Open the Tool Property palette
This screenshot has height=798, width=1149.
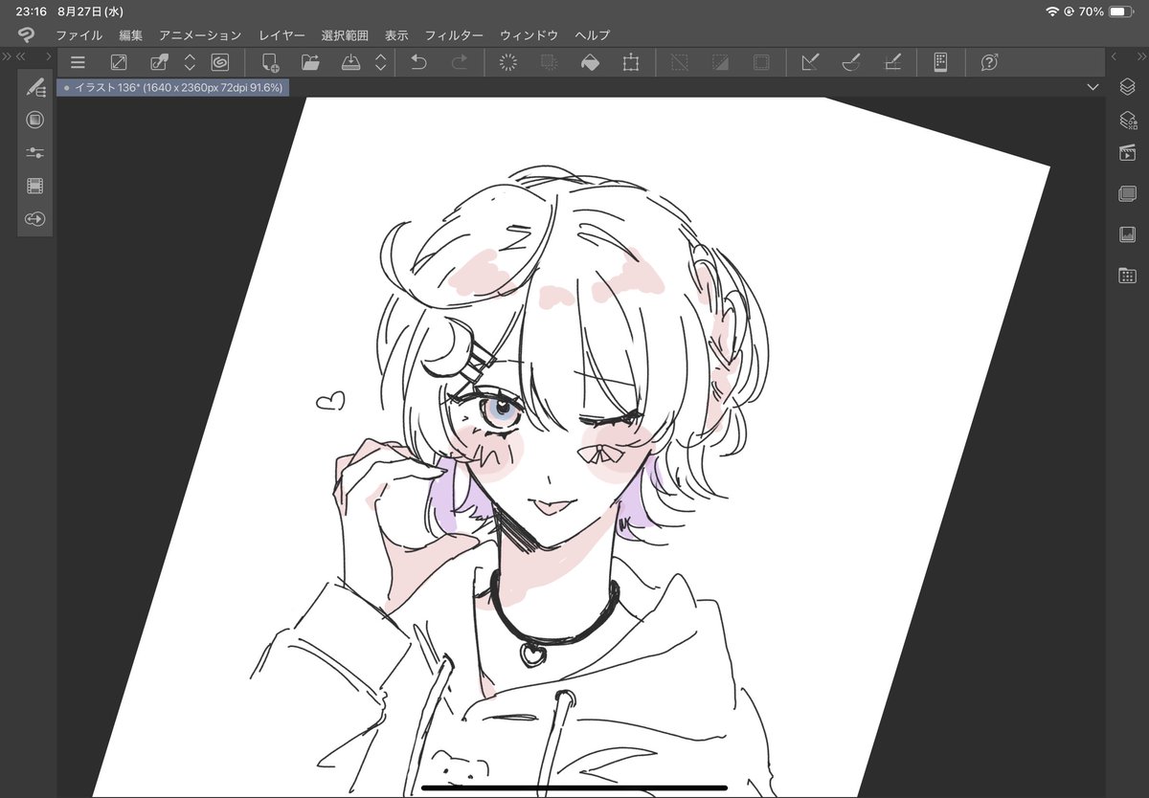click(34, 152)
